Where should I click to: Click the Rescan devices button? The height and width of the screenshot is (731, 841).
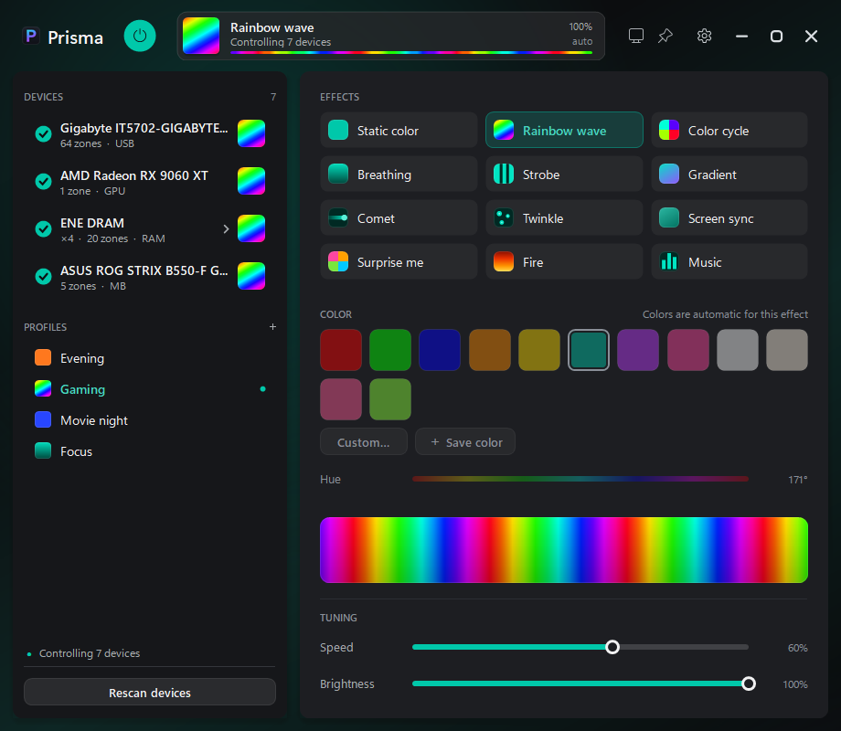pyautogui.click(x=150, y=693)
